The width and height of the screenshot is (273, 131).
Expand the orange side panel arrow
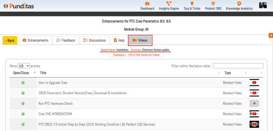click(271, 35)
